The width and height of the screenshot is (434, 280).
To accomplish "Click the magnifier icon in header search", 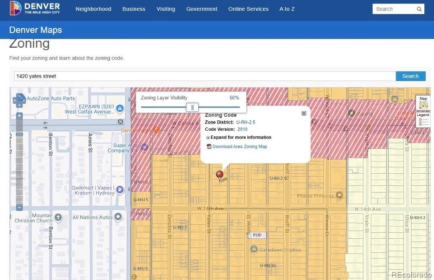I will point(419,9).
